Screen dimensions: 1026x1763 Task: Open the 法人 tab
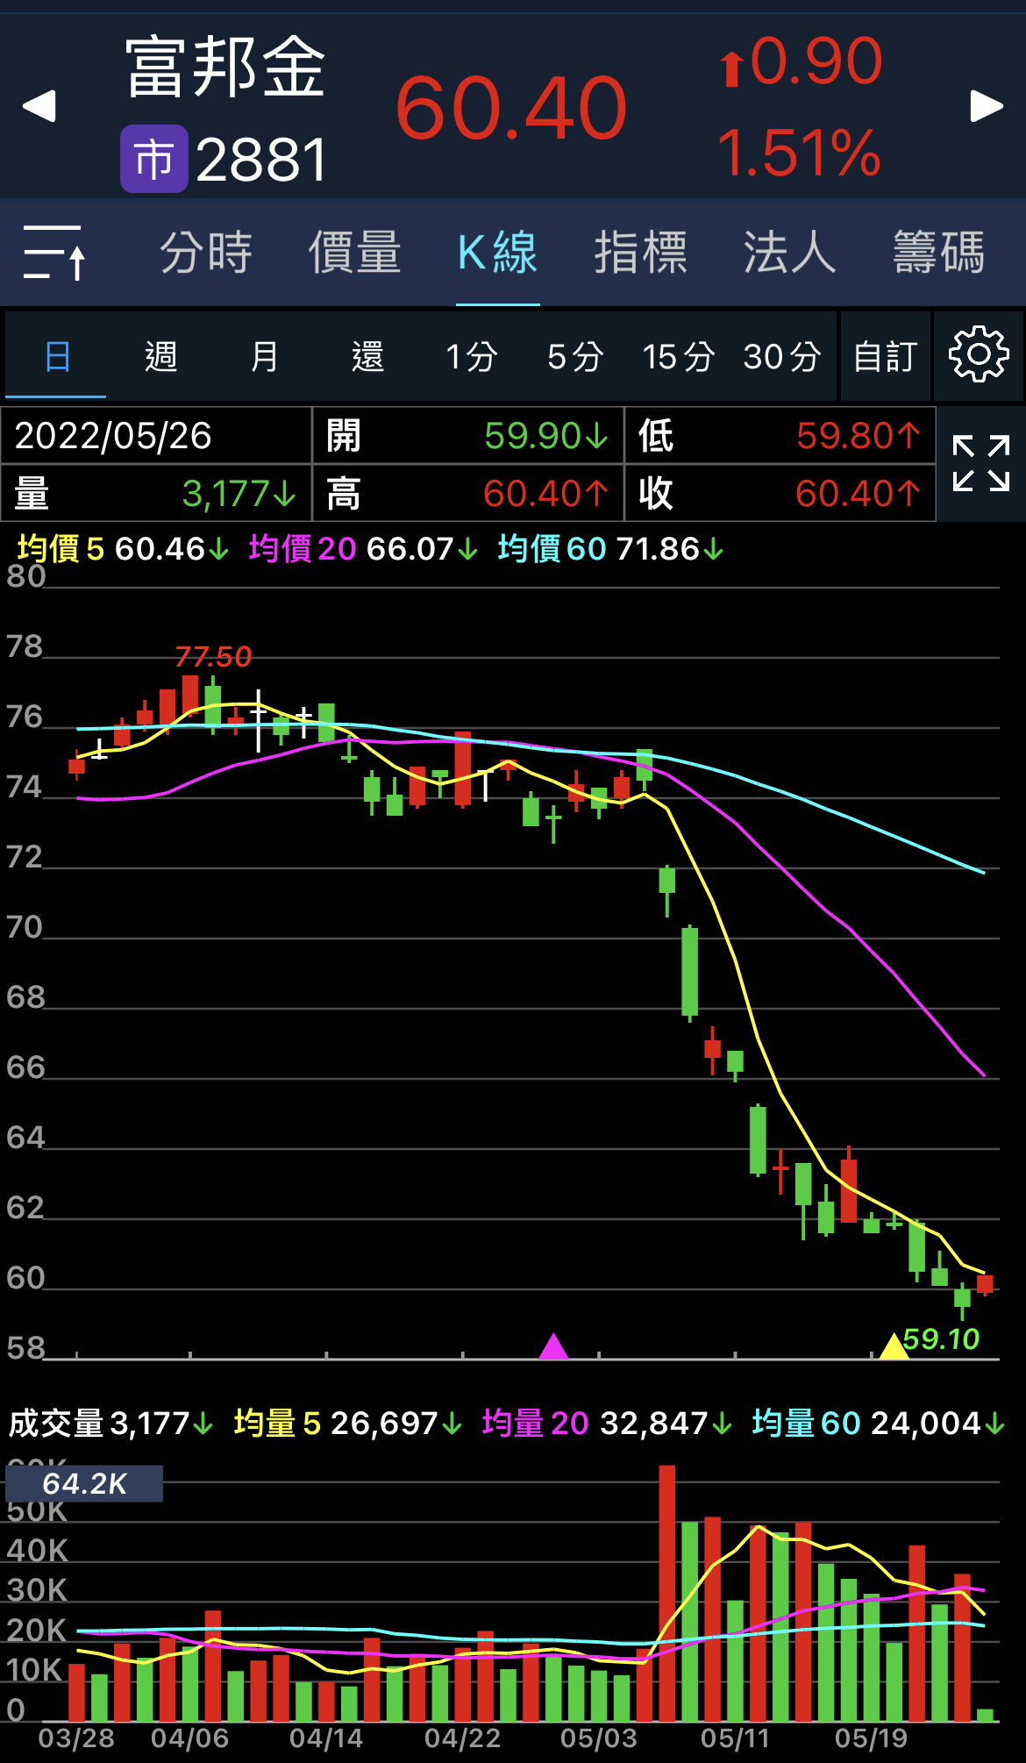(789, 253)
